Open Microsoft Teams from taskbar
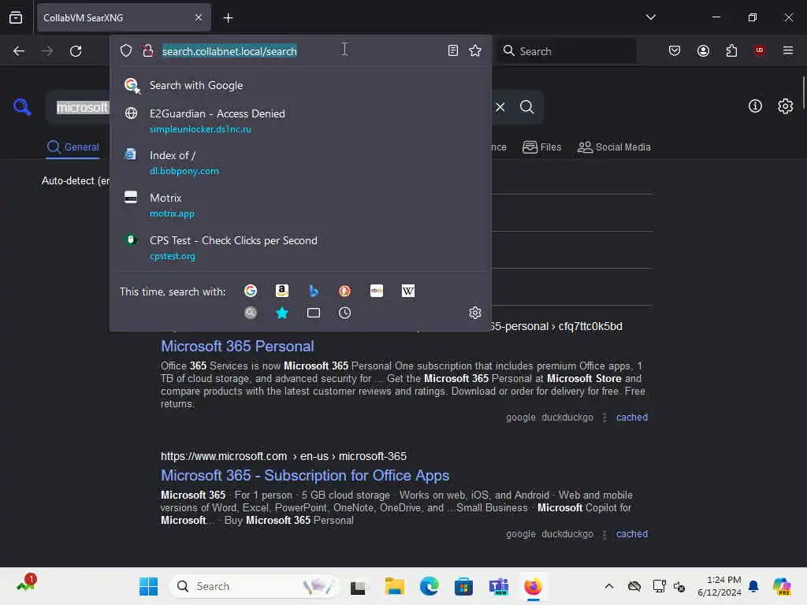 click(499, 586)
